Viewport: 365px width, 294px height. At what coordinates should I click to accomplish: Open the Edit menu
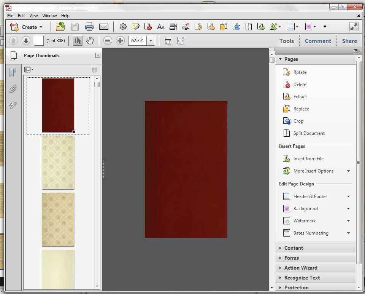coord(21,16)
